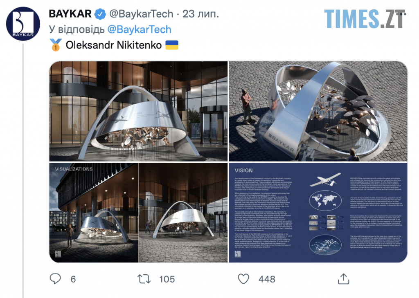This screenshot has width=419, height=298.
Task: View the 448 likes count
Action: pos(267,279)
